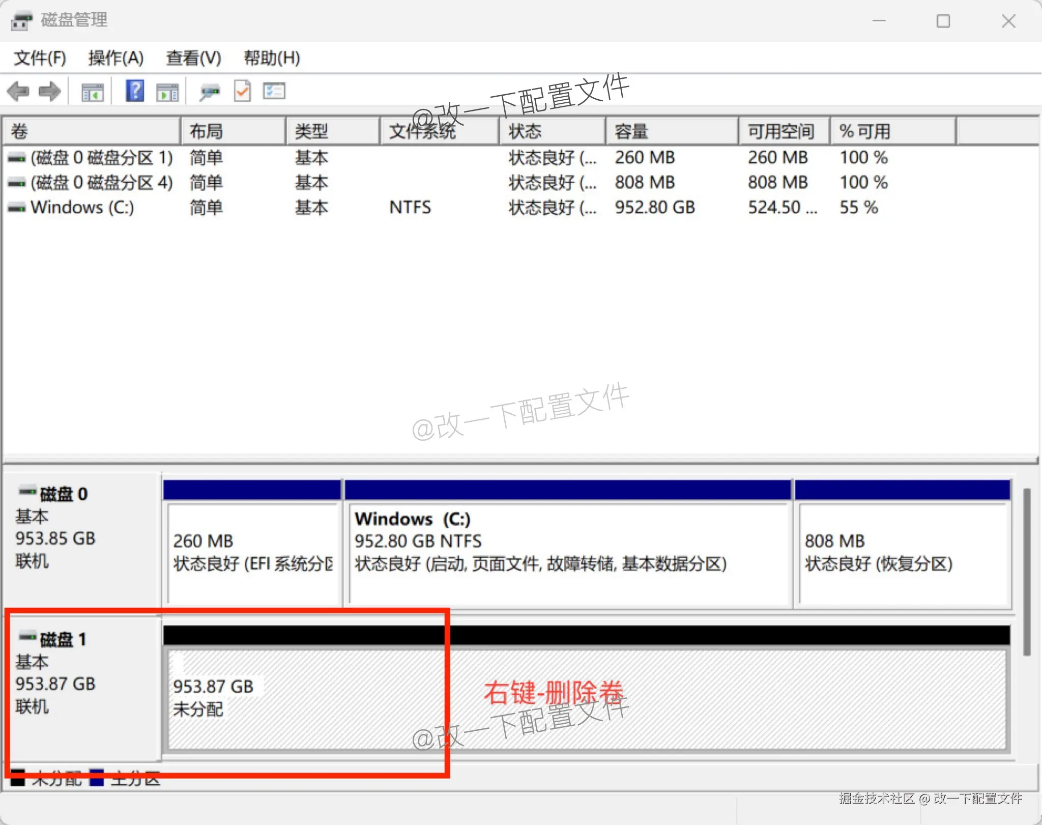The image size is (1042, 825).
Task: Toggle the action pane visibility toolbar button
Action: coord(168,92)
